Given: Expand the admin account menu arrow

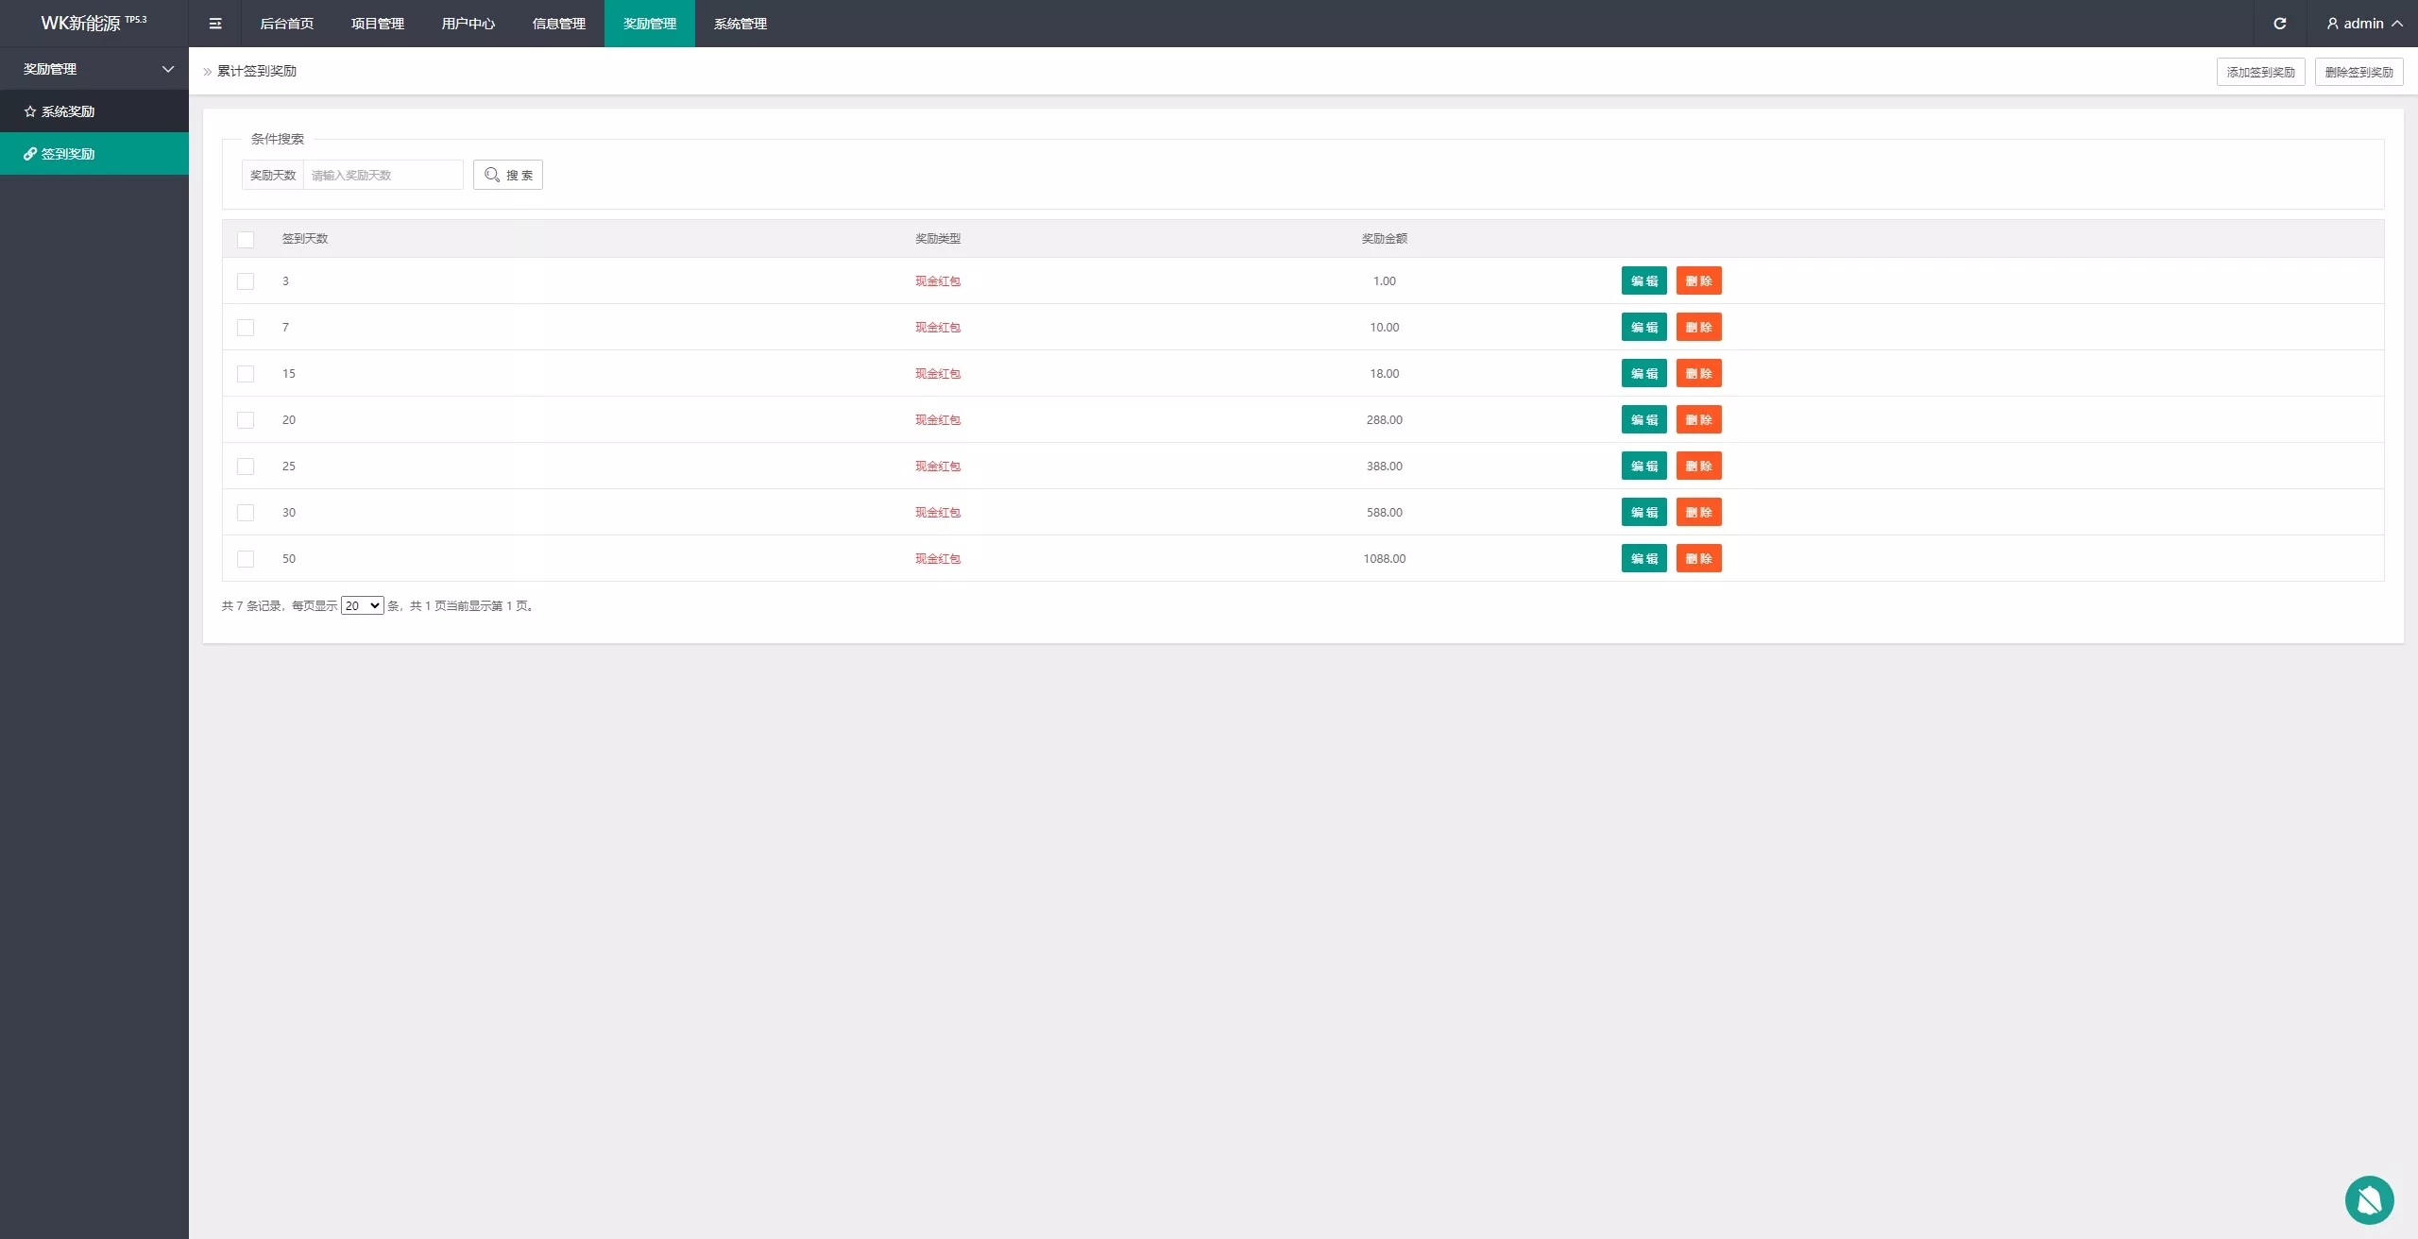Looking at the screenshot, I should [2397, 24].
